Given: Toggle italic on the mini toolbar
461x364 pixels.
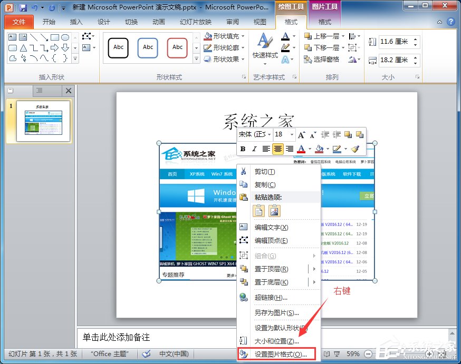Looking at the screenshot, I should click(255, 149).
